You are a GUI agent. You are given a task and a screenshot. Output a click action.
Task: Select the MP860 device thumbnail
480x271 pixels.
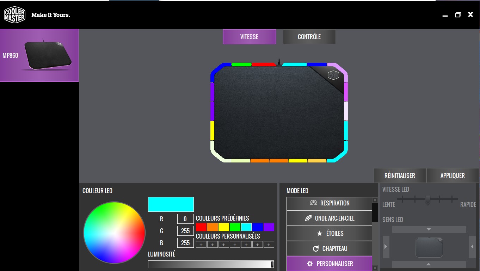tap(39, 55)
